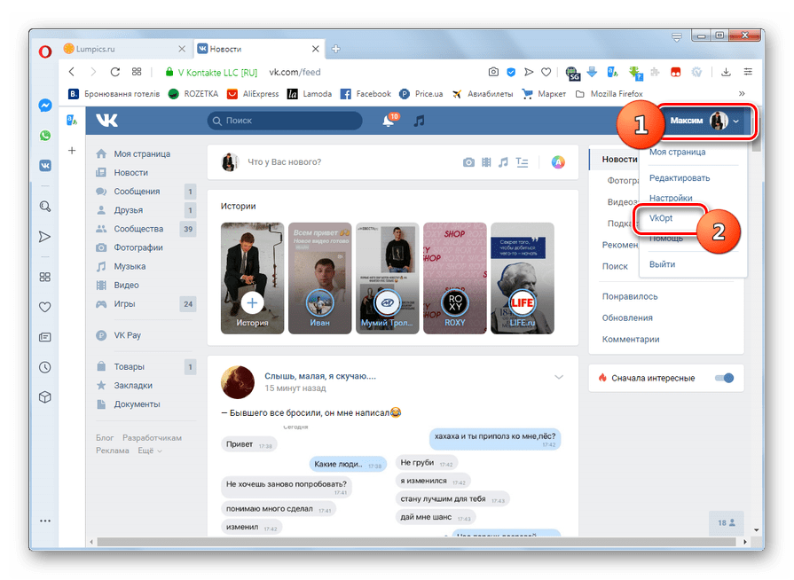The height and width of the screenshot is (580, 794).
Task: Expand the Ещё footer menu
Action: pos(150,451)
